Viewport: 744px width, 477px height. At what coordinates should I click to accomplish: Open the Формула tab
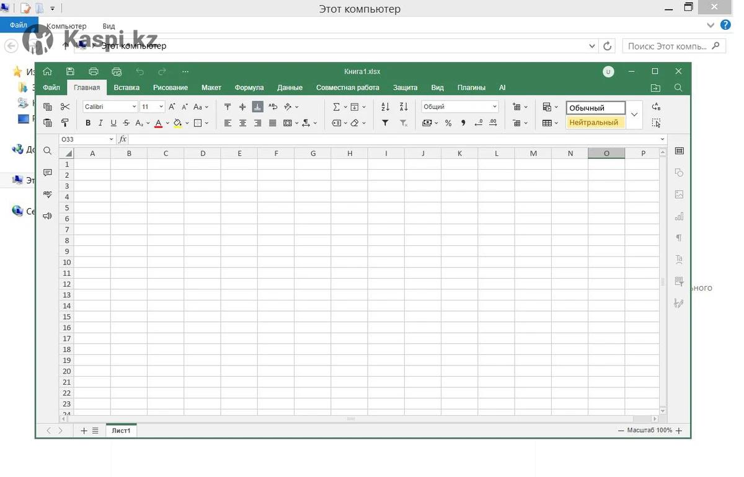(x=249, y=87)
